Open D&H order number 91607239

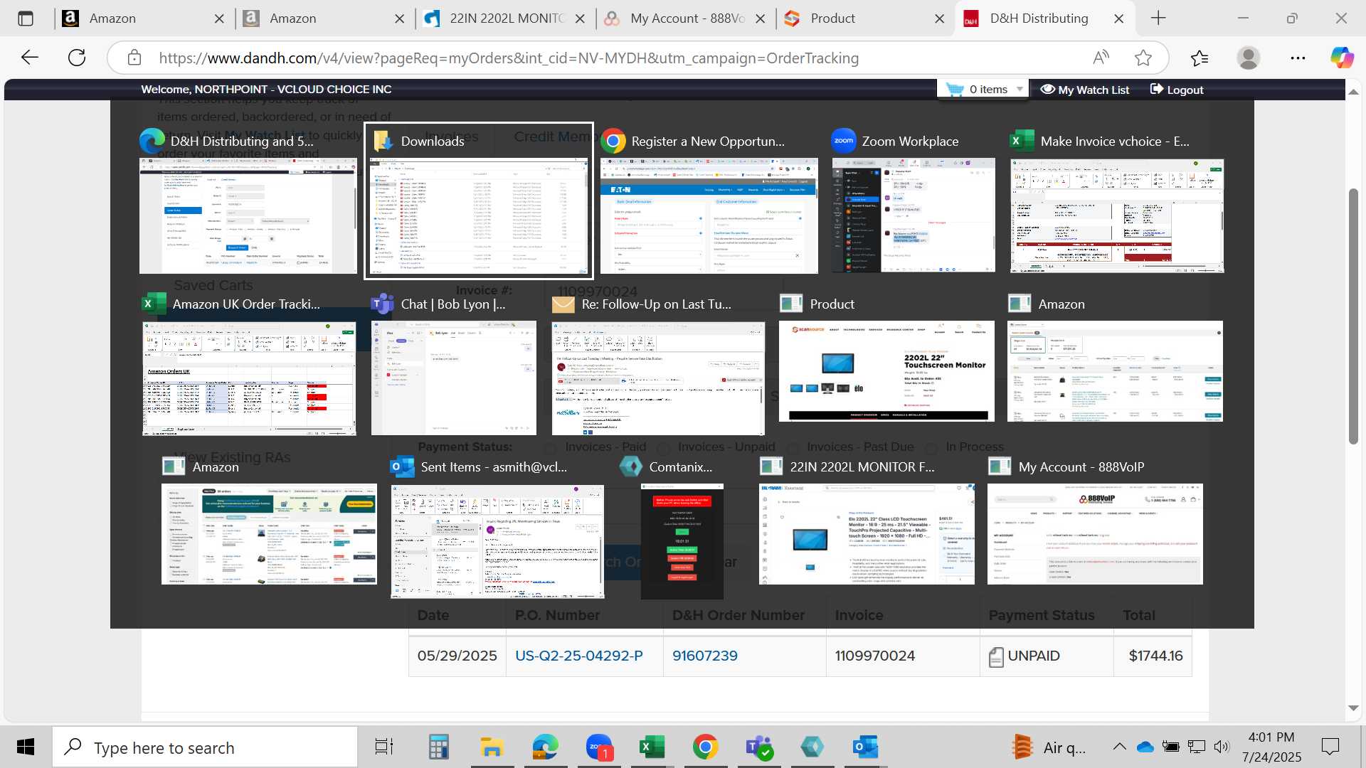coord(705,656)
